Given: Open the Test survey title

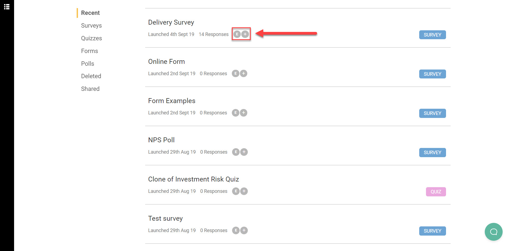Looking at the screenshot, I should point(165,218).
